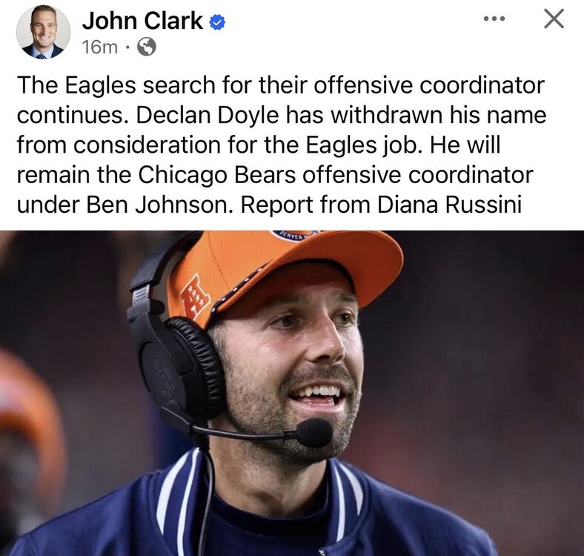Open the three-dot post options menu
The height and width of the screenshot is (556, 584).
click(494, 19)
